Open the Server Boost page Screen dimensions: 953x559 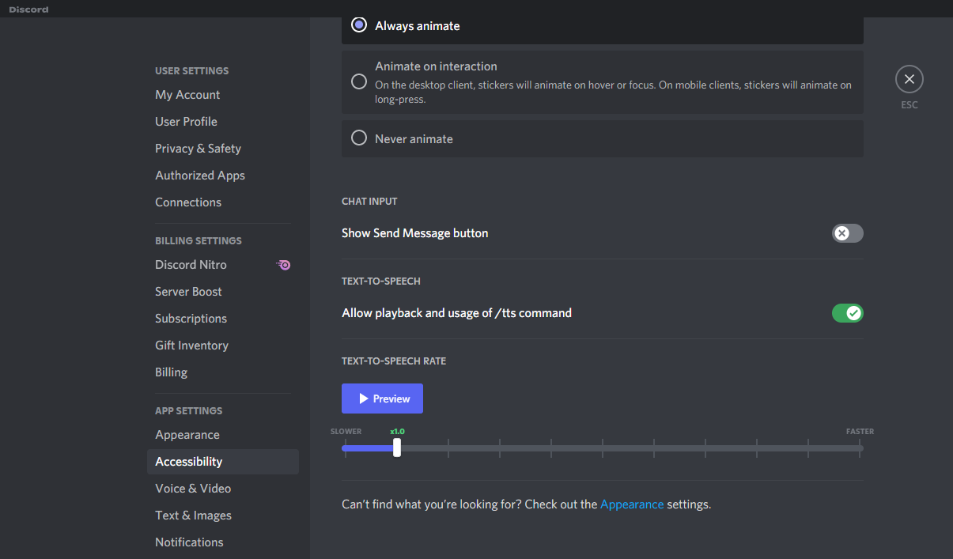[188, 291]
